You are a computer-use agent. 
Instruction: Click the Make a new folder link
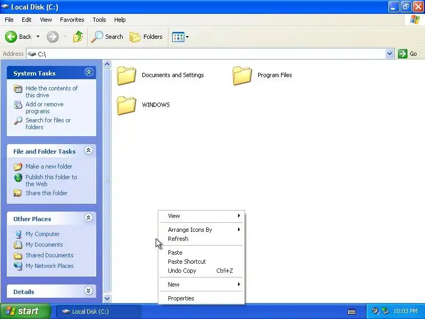[49, 166]
